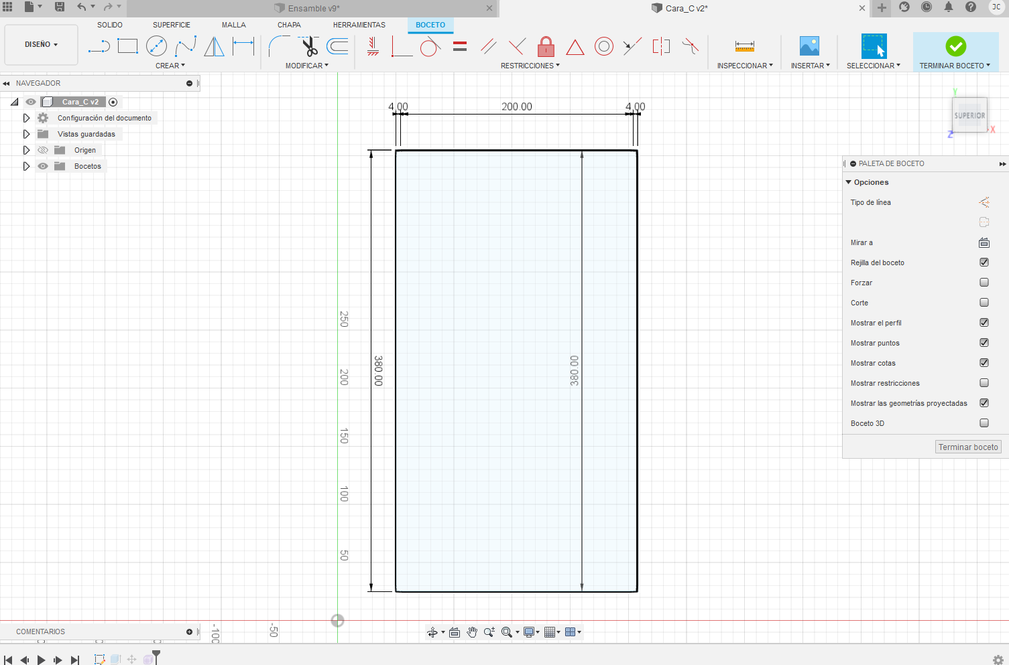Pick the Trim scissors tool

pos(308,46)
